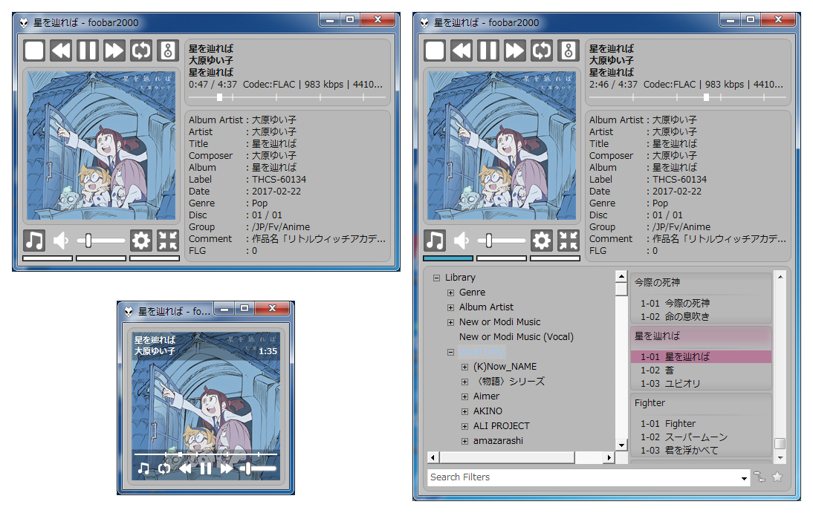Click the library tree scroll up arrow

point(621,276)
